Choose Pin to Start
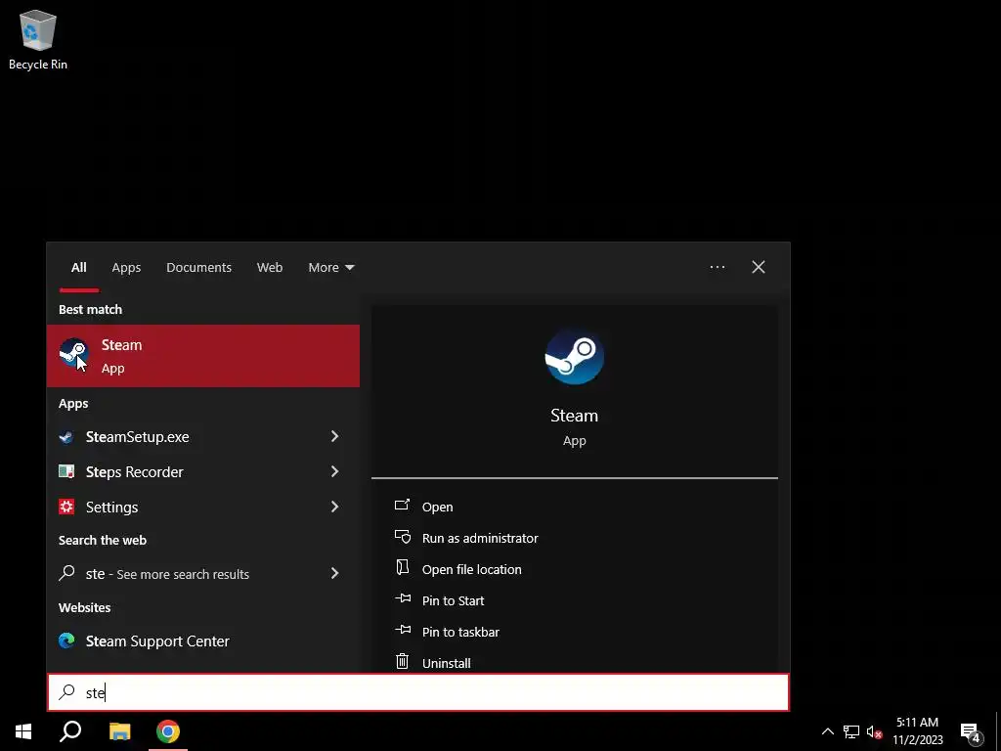The height and width of the screenshot is (751, 1001). point(454,601)
